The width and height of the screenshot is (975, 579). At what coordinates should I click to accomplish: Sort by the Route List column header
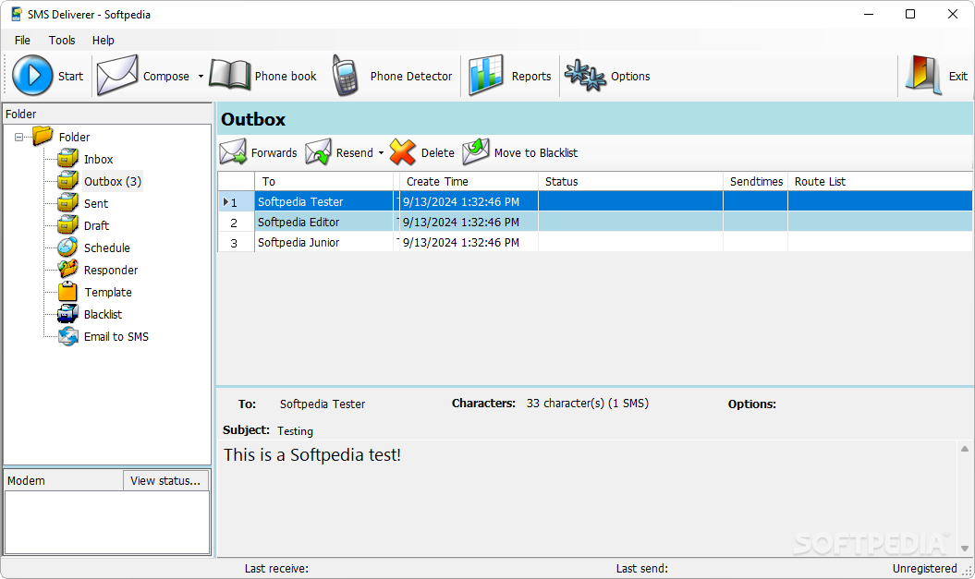click(x=880, y=181)
